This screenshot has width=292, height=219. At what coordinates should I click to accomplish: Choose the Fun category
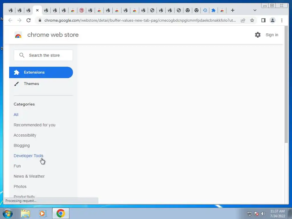(17, 166)
